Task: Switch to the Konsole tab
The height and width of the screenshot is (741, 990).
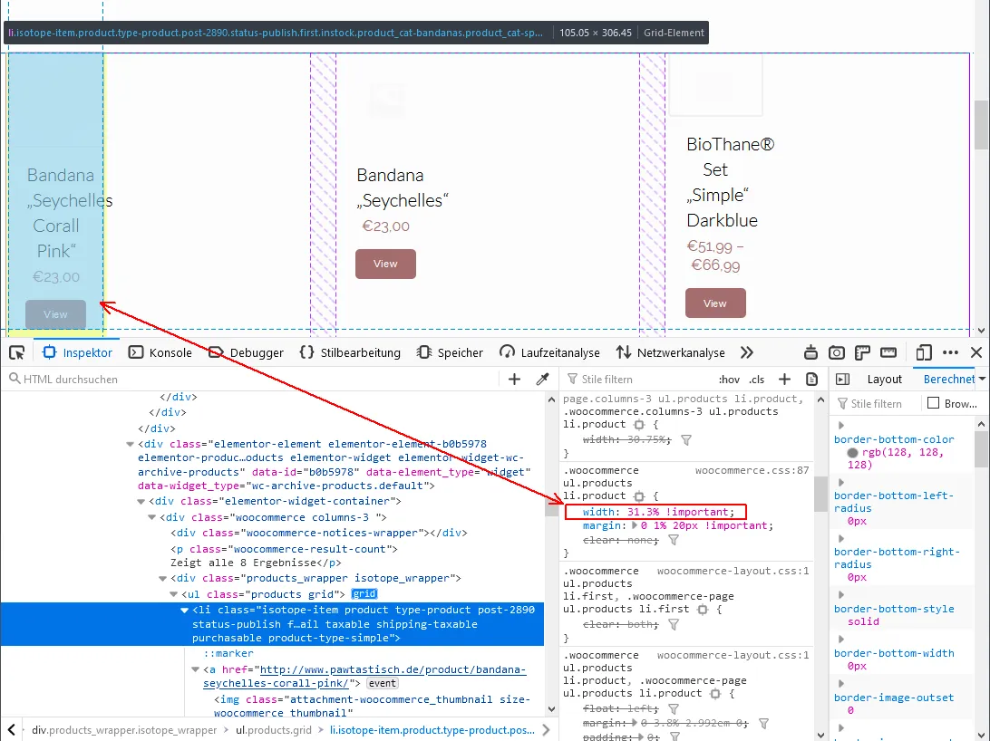Action: tap(160, 352)
